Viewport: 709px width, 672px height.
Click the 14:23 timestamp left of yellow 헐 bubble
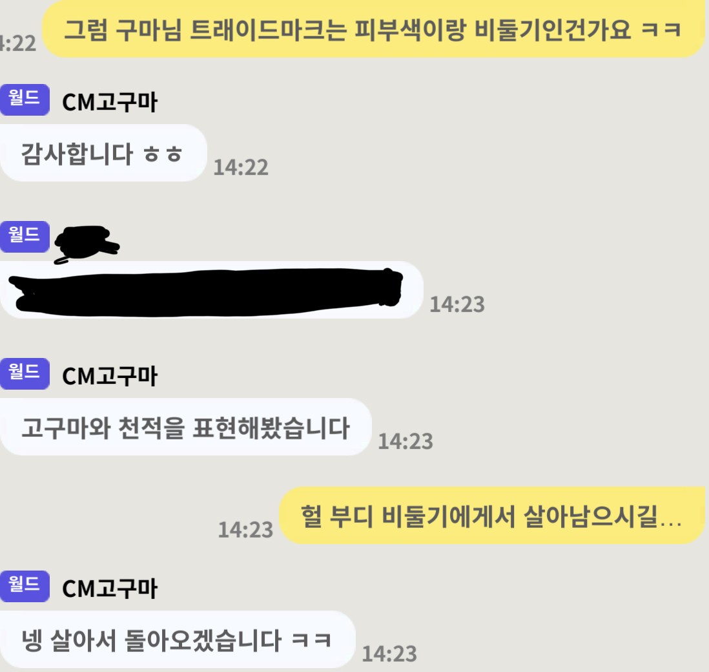pyautogui.click(x=245, y=530)
